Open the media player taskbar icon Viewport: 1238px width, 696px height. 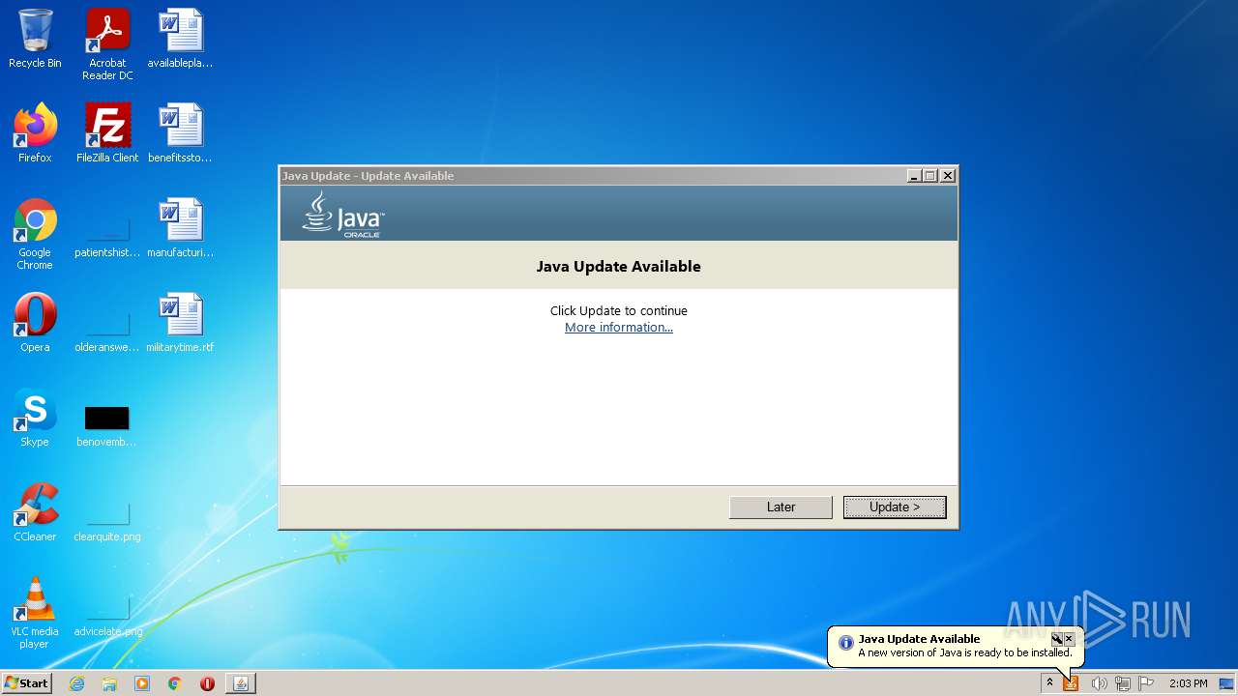[142, 683]
